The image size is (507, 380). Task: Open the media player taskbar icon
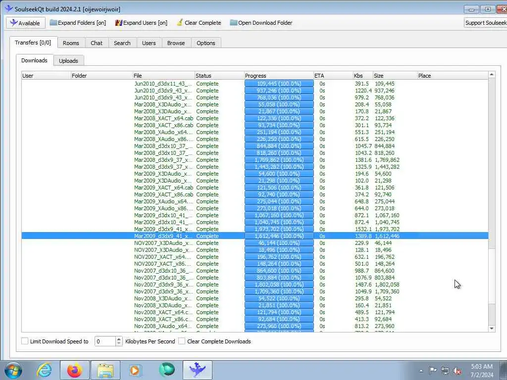[135, 370]
